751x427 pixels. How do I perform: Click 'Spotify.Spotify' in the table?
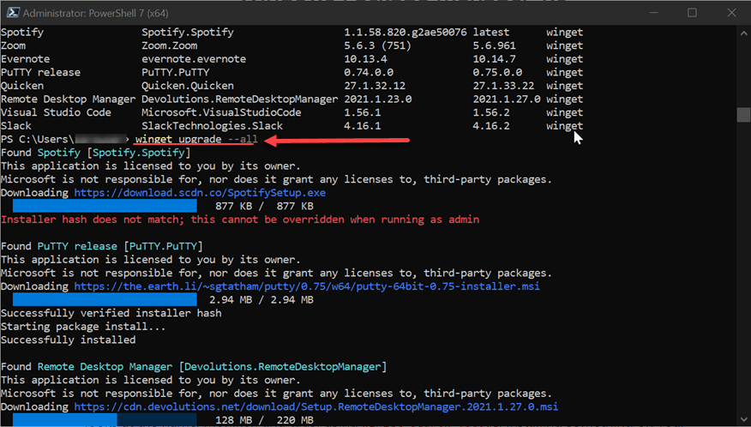188,32
